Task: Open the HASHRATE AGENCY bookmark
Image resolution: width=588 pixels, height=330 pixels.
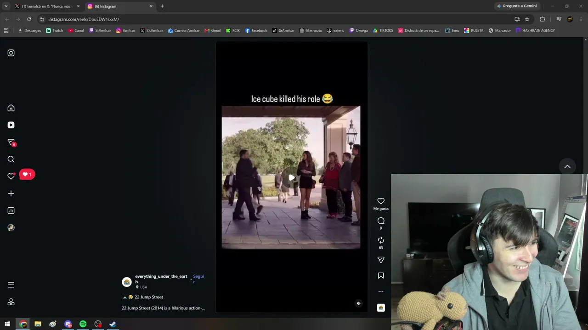Action: click(535, 31)
